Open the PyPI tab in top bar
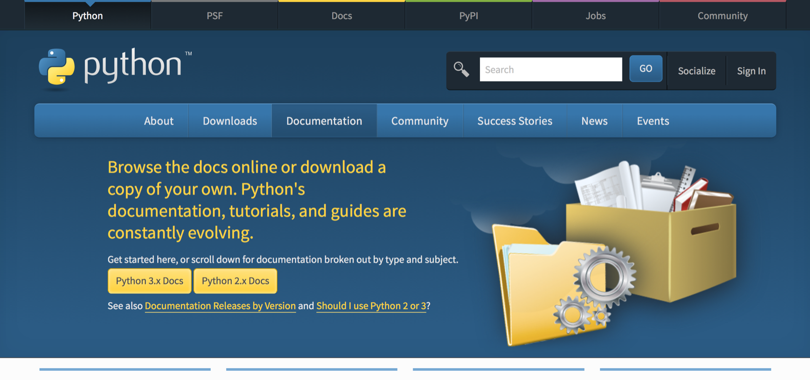The image size is (810, 380). coord(469,15)
